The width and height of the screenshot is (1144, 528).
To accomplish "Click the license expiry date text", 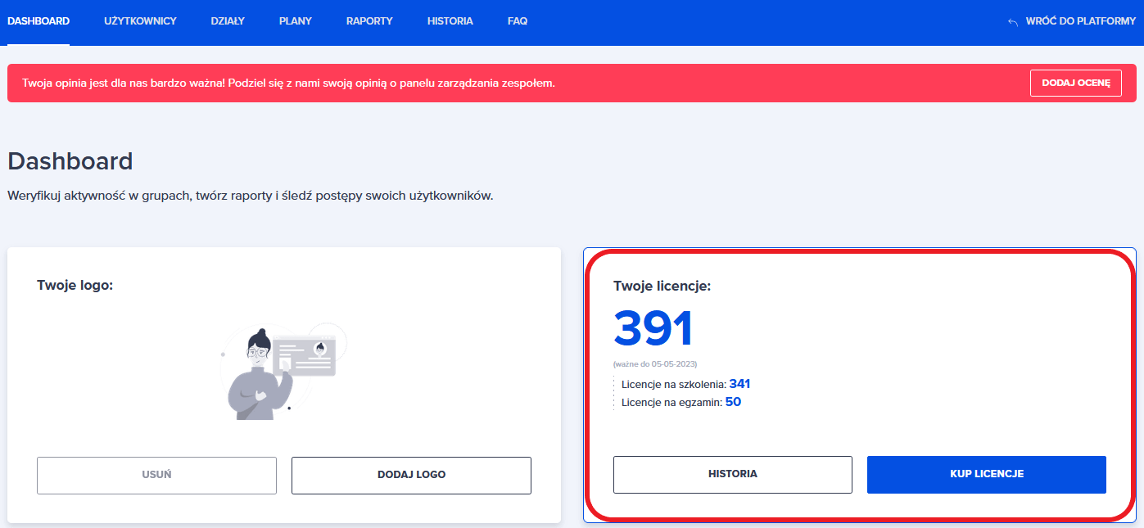I will (655, 363).
